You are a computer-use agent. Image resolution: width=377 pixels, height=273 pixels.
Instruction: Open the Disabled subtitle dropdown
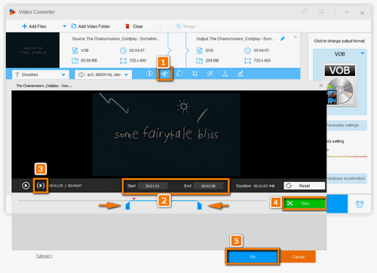(40, 74)
